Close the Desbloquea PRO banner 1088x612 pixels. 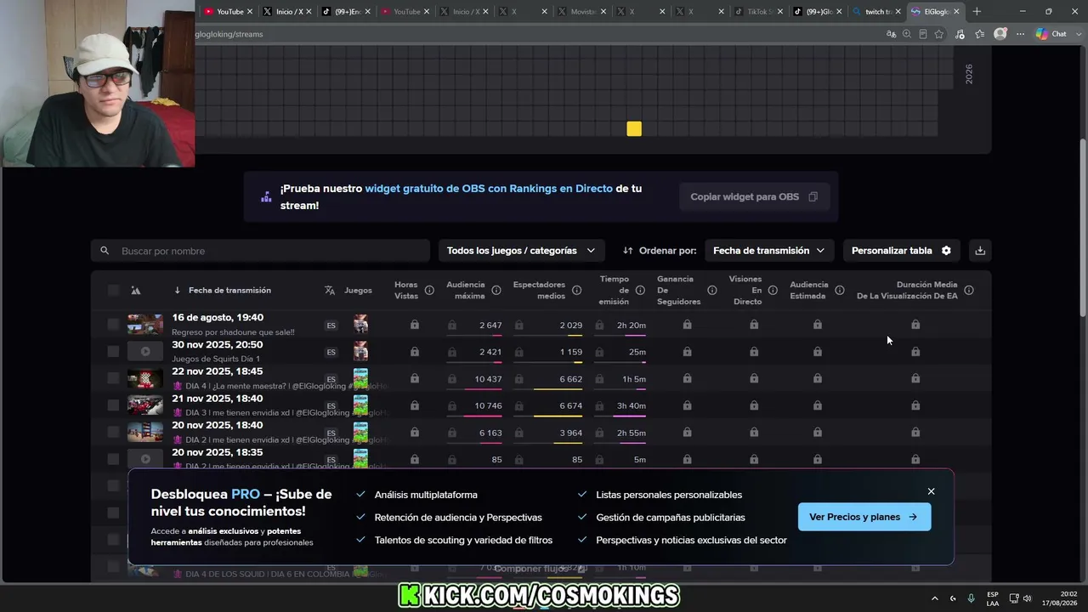[931, 491]
